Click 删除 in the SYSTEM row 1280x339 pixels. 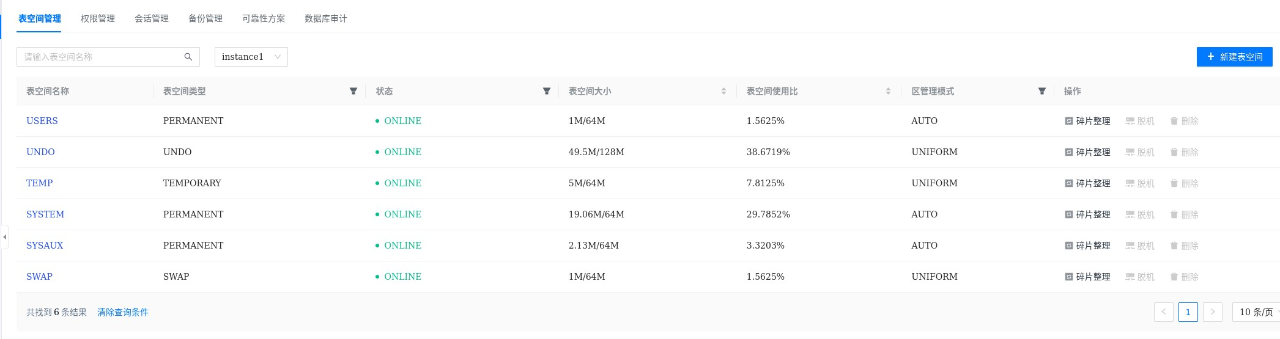(x=1184, y=214)
